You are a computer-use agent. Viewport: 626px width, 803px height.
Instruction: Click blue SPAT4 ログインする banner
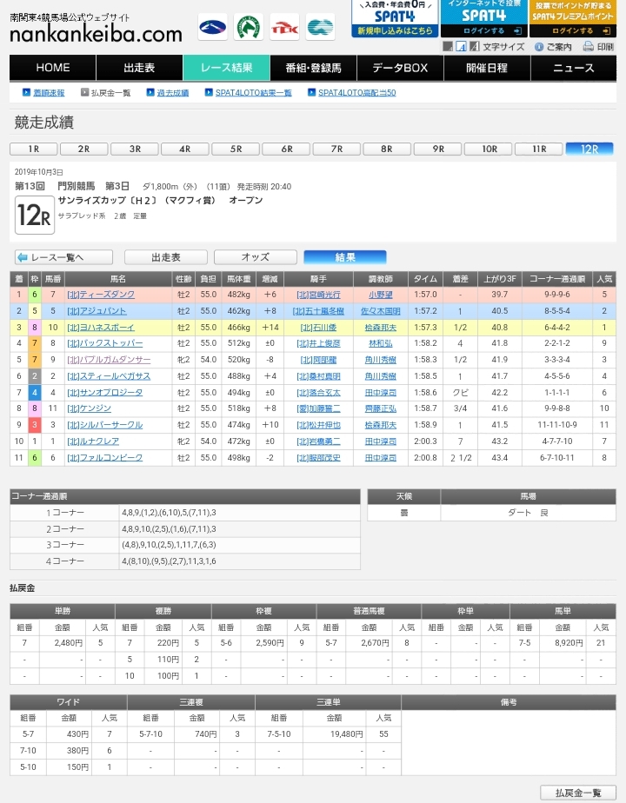point(484,18)
